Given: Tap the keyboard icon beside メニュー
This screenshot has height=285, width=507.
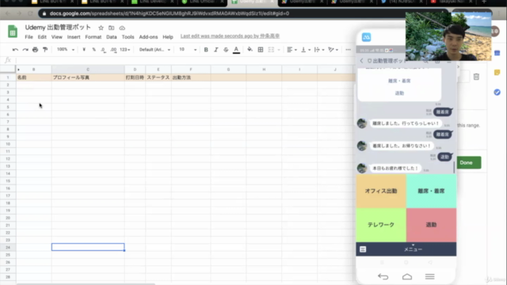Looking at the screenshot, I should click(x=363, y=249).
